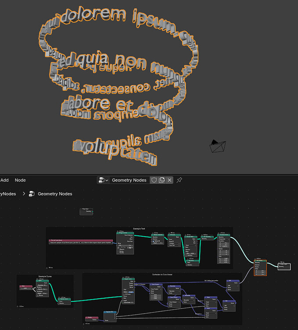Select the Example Text frame label
Image resolution: width=298 pixels, height=330 pixels.
[x=139, y=229]
